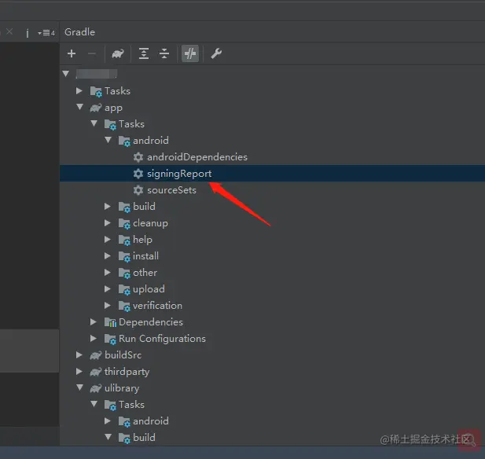Click the gear icon beside signingReport

[x=138, y=174]
